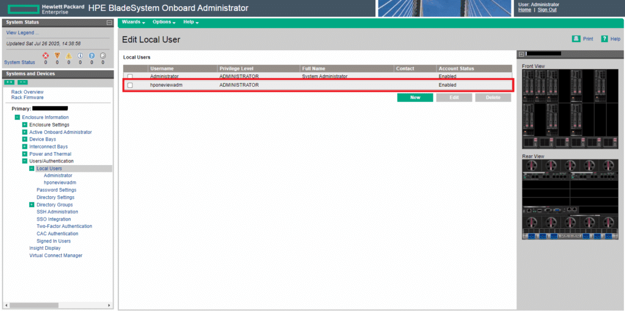This screenshot has height=311, width=625.
Task: Select hponeviewadm in the tree
Action: click(60, 183)
